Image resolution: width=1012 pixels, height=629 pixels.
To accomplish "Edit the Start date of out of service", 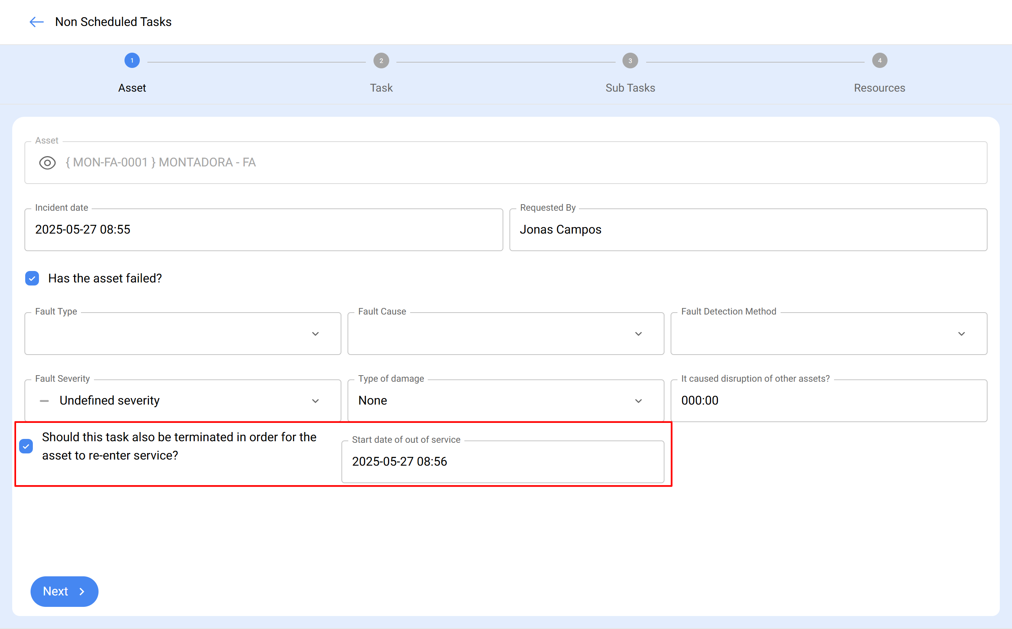I will pos(503,461).
